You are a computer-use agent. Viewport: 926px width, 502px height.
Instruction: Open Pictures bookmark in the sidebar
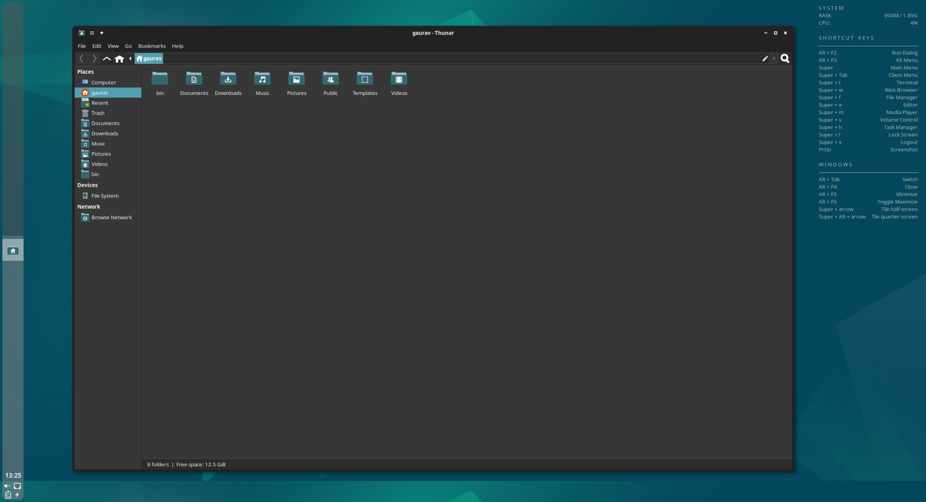(108, 154)
